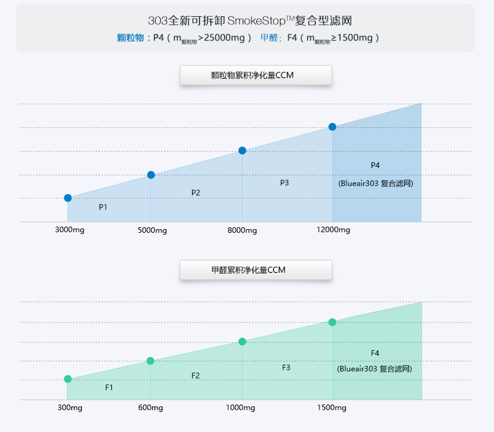Click the 1500mg axis label
Image resolution: width=494 pixels, height=432 pixels.
pyautogui.click(x=331, y=408)
